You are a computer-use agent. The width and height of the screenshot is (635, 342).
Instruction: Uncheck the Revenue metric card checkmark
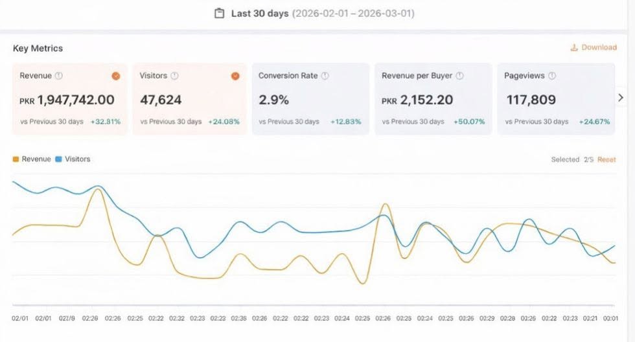[116, 76]
